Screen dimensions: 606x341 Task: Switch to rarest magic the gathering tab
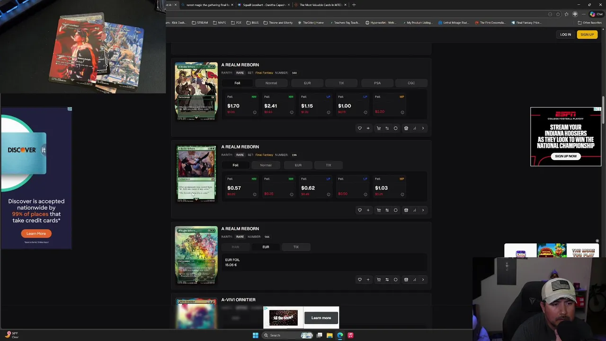[x=207, y=5]
